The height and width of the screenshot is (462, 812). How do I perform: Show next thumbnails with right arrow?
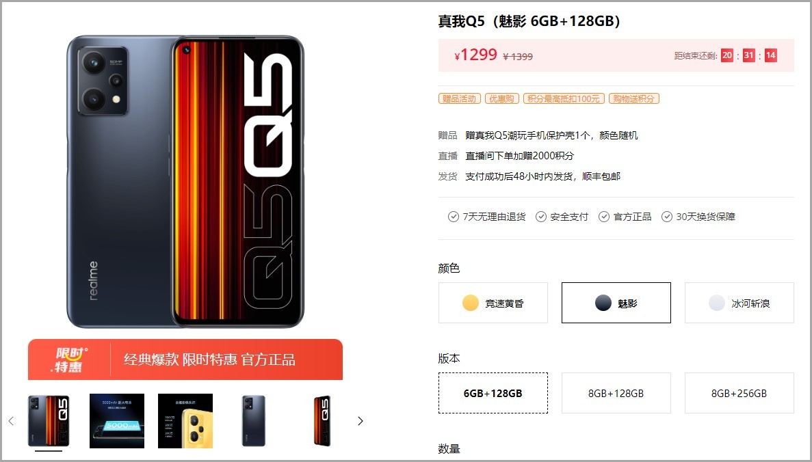pos(361,421)
